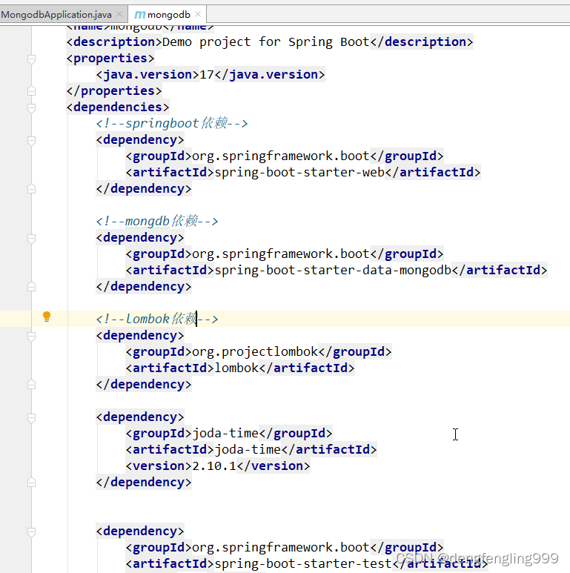The height and width of the screenshot is (573, 570).
Task: Click the artifactId value 'lombok'
Action: (236, 368)
